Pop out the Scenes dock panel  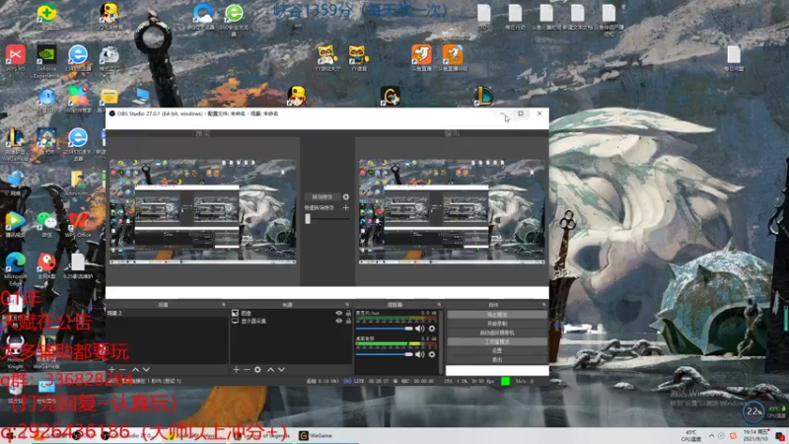(x=224, y=305)
